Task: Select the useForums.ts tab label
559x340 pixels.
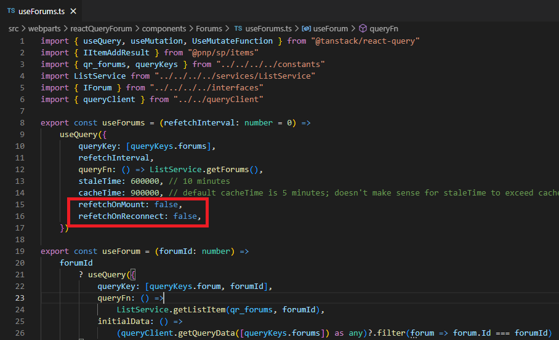Action: [x=42, y=11]
